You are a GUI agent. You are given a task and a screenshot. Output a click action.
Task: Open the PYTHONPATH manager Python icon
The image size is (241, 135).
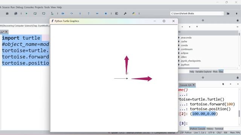pyautogui.click(x=134, y=13)
